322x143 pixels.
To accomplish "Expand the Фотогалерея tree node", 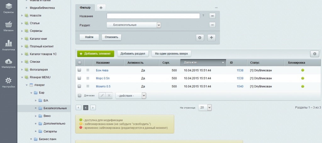I will tap(22, 69).
